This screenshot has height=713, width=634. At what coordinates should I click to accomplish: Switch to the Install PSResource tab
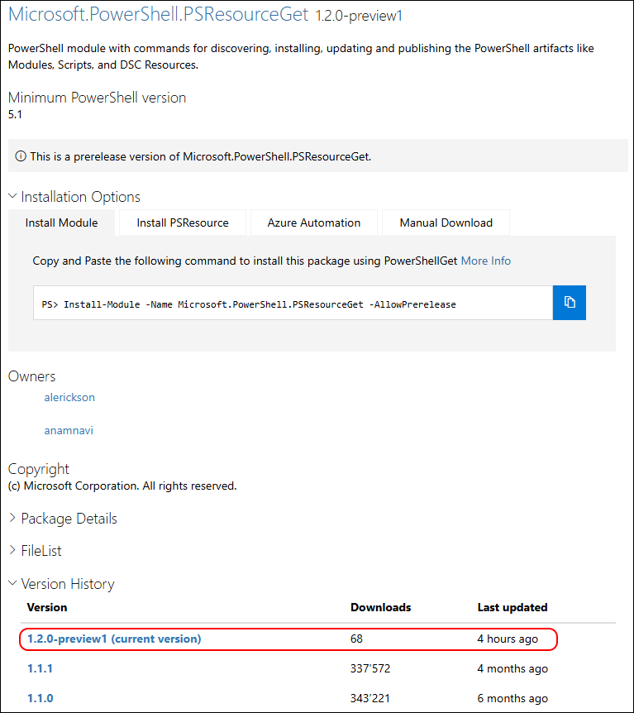(182, 223)
